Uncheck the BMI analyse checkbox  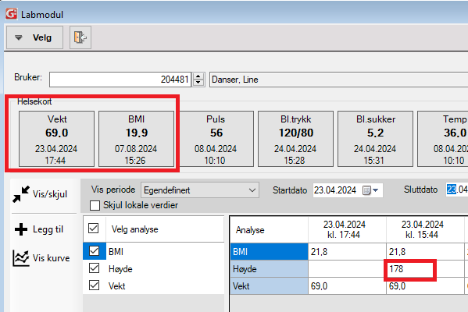(95, 251)
